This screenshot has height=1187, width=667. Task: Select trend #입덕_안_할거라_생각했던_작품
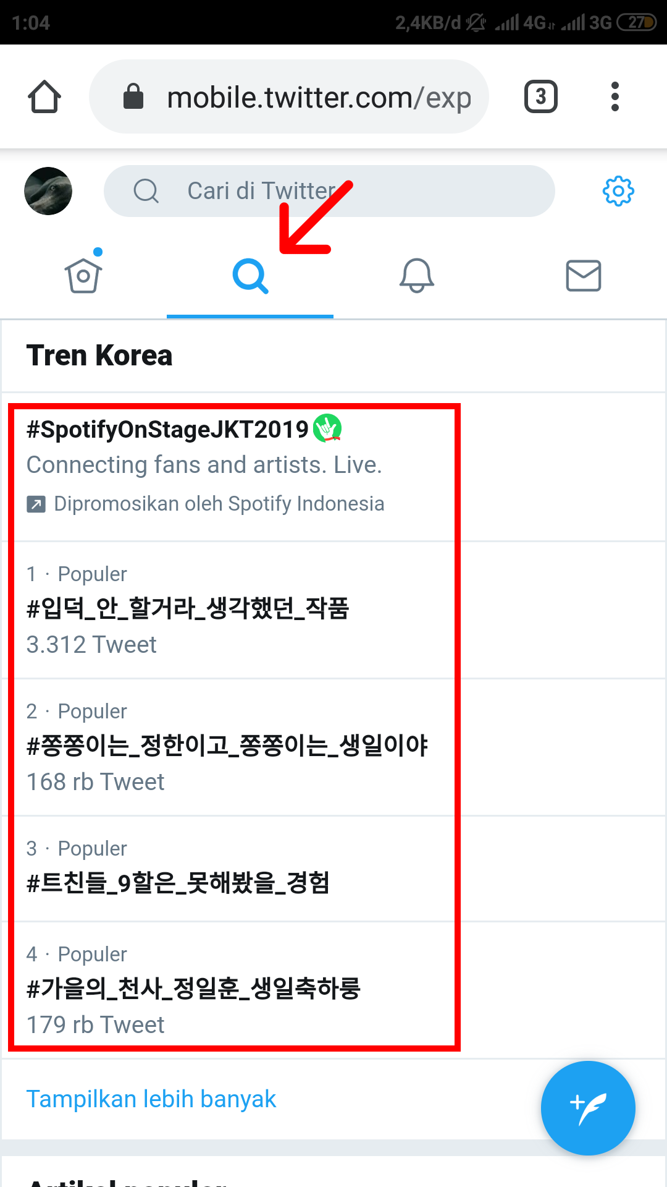[x=189, y=609]
